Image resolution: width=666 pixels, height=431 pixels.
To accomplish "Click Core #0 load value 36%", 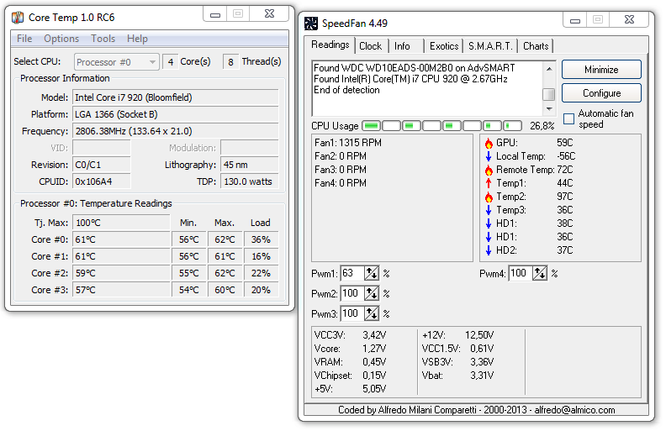I will (x=262, y=239).
